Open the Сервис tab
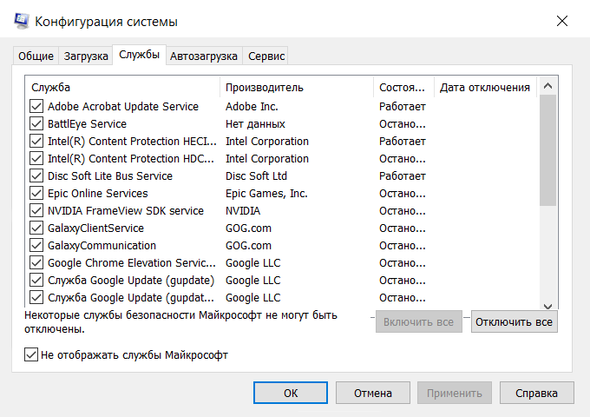 pyautogui.click(x=266, y=56)
